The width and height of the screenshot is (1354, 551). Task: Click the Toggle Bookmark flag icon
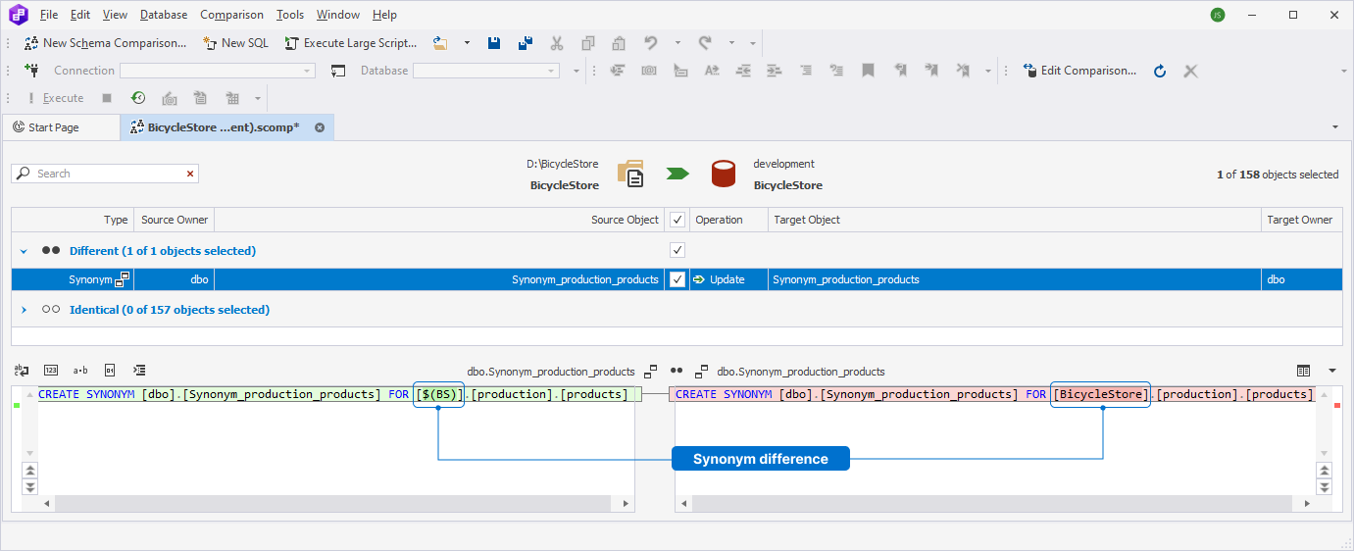click(868, 71)
